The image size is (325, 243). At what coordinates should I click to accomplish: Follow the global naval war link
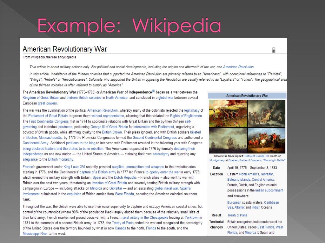click(x=166, y=188)
